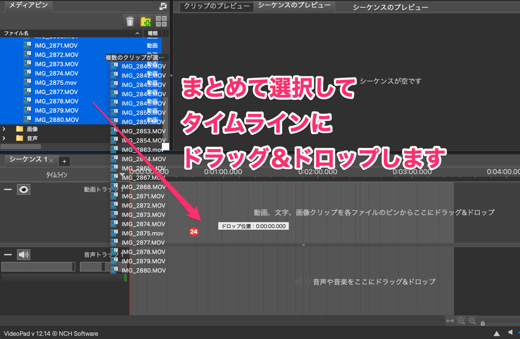The height and width of the screenshot is (339, 520).
Task: Zoom out on the timeline
Action: pyautogui.click(x=472, y=321)
